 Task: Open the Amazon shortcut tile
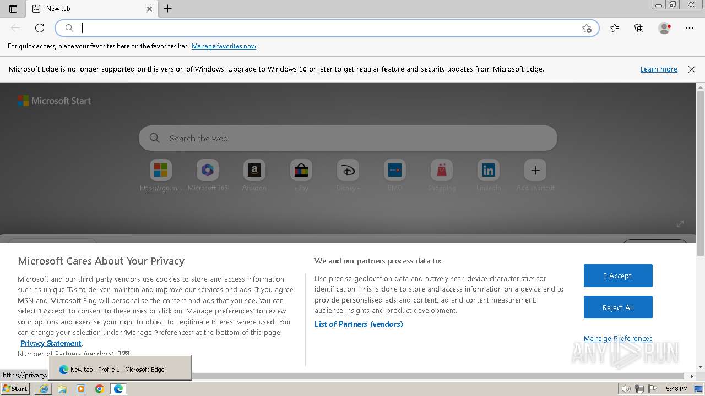click(254, 176)
